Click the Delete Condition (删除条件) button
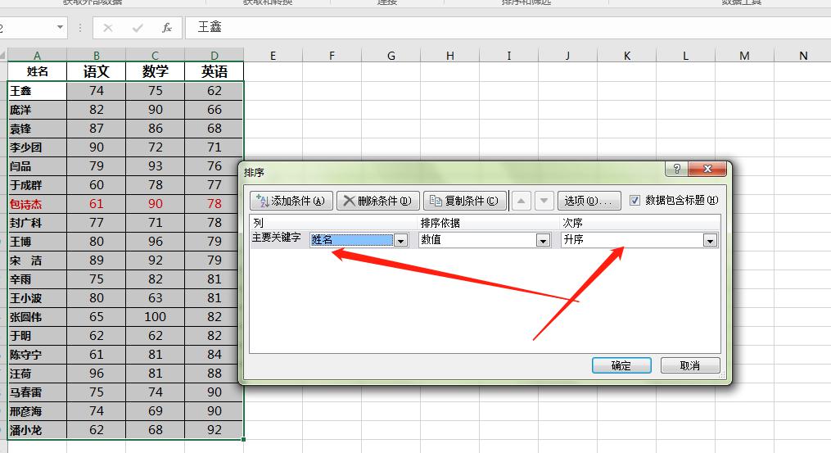This screenshot has width=831, height=453. (378, 201)
